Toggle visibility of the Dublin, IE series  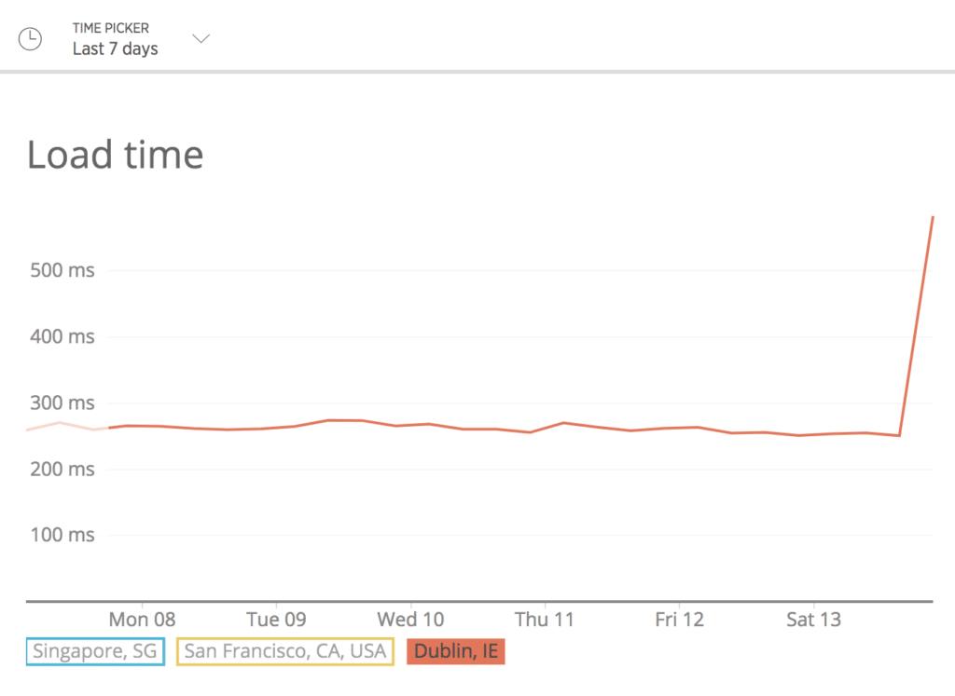(x=455, y=651)
